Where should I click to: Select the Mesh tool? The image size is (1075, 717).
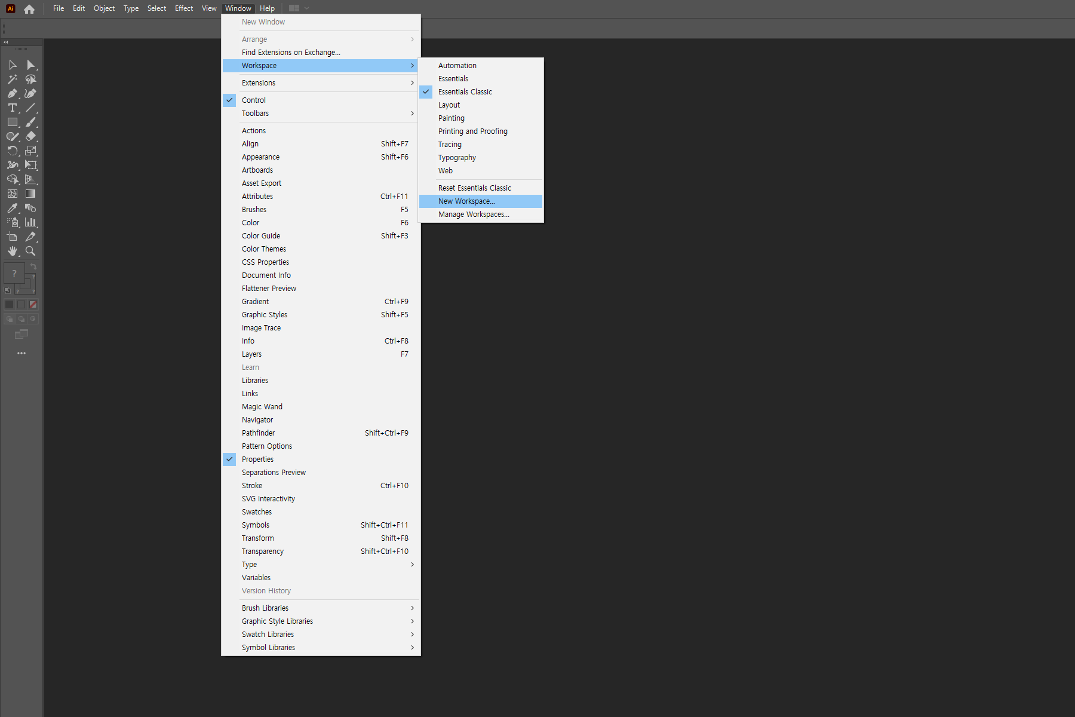[x=13, y=194]
